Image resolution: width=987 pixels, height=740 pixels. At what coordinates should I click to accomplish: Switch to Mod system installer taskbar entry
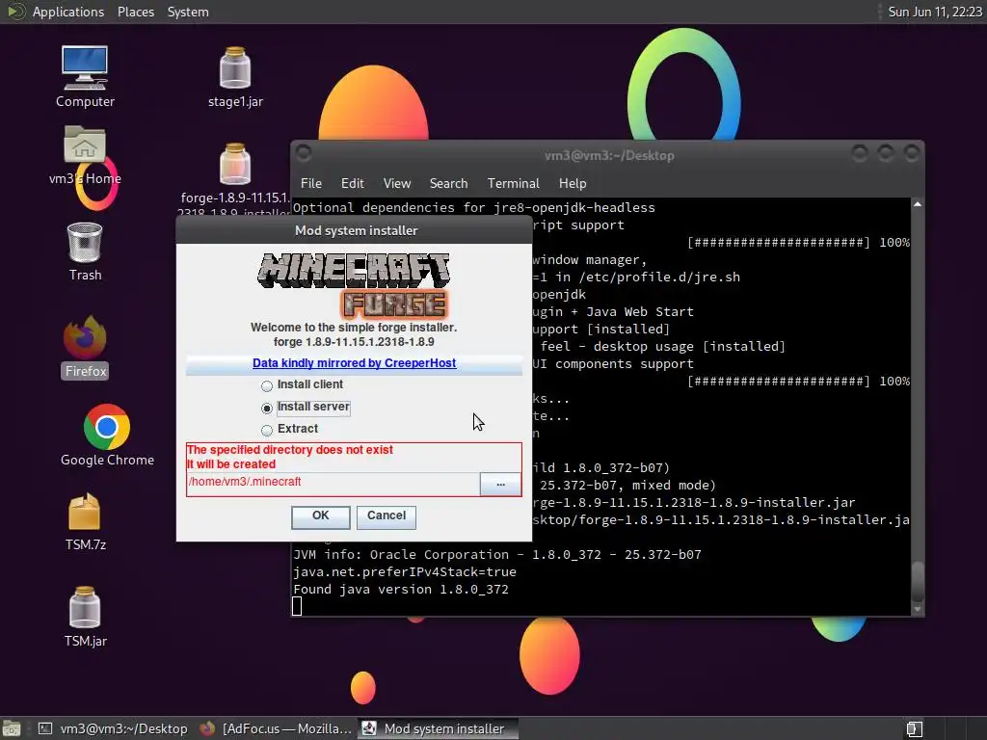click(x=439, y=728)
